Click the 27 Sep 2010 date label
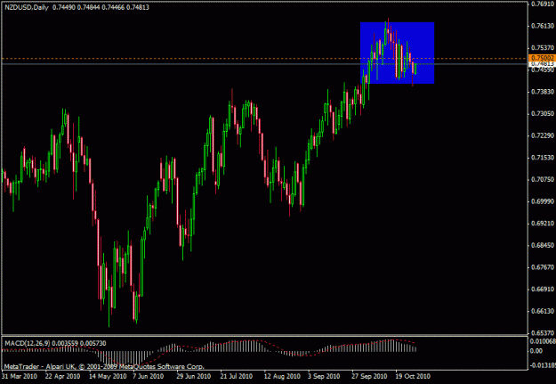The width and height of the screenshot is (556, 384). pyautogui.click(x=369, y=376)
